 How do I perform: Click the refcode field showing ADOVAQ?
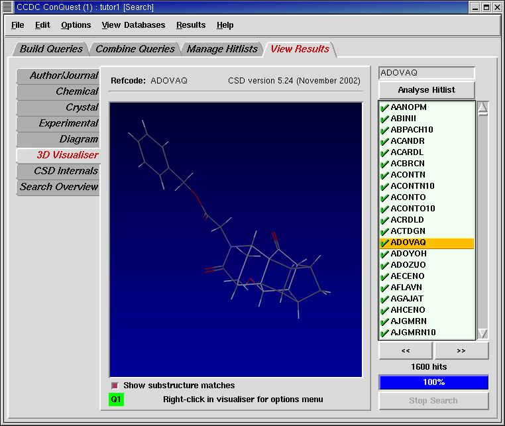tap(427, 73)
